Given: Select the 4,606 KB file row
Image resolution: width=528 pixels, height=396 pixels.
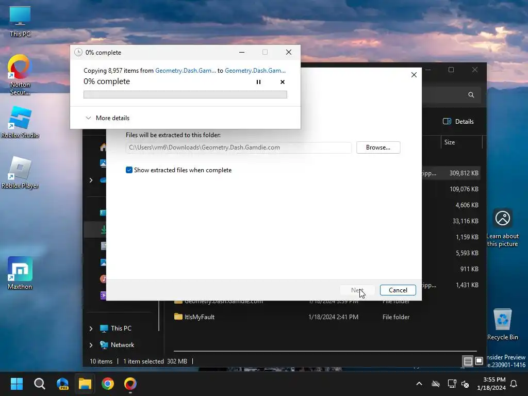Looking at the screenshot, I should pyautogui.click(x=451, y=205).
